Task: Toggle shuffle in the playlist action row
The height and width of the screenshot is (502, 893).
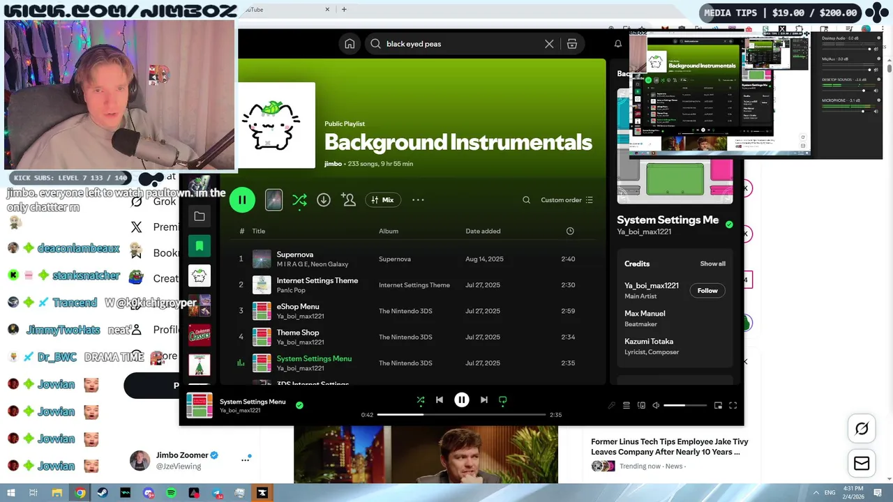Action: [x=299, y=200]
